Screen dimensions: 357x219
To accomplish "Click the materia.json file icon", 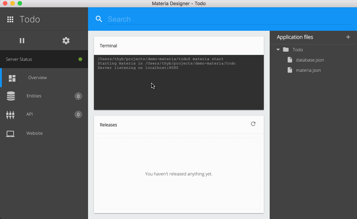I will coord(290,70).
